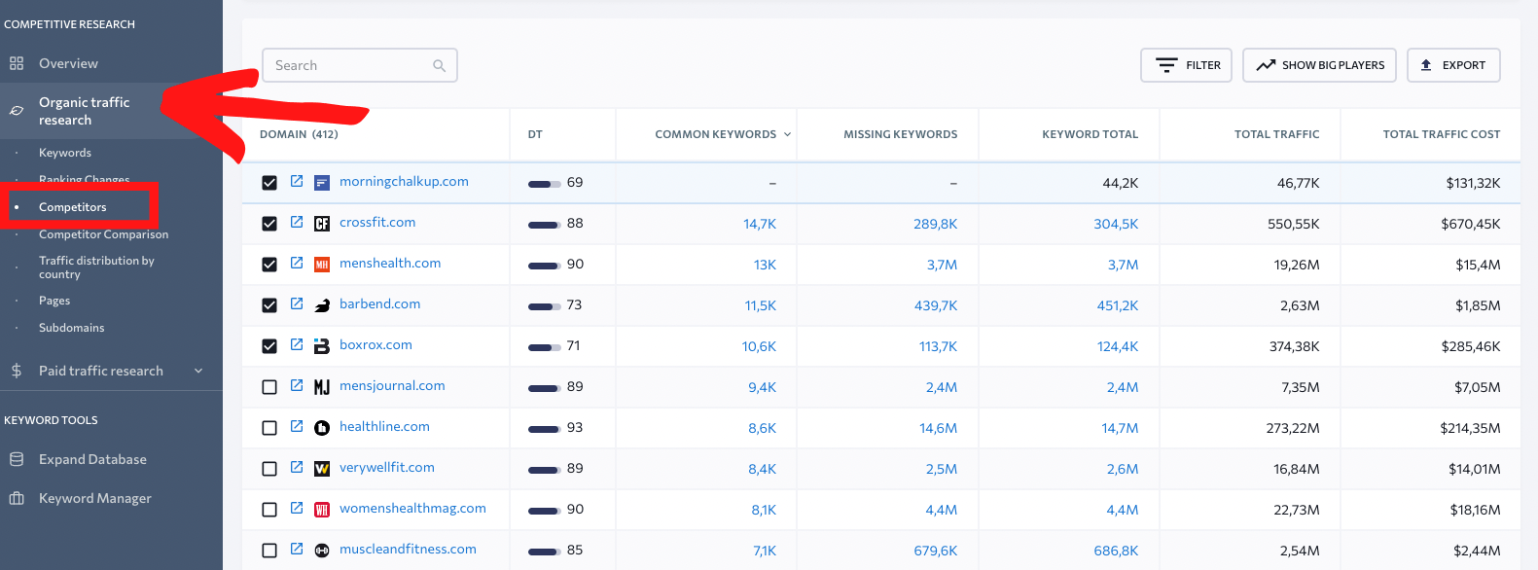Click the Paid traffic dollar icon
Viewport: 1538px width, 570px height.
tap(17, 371)
